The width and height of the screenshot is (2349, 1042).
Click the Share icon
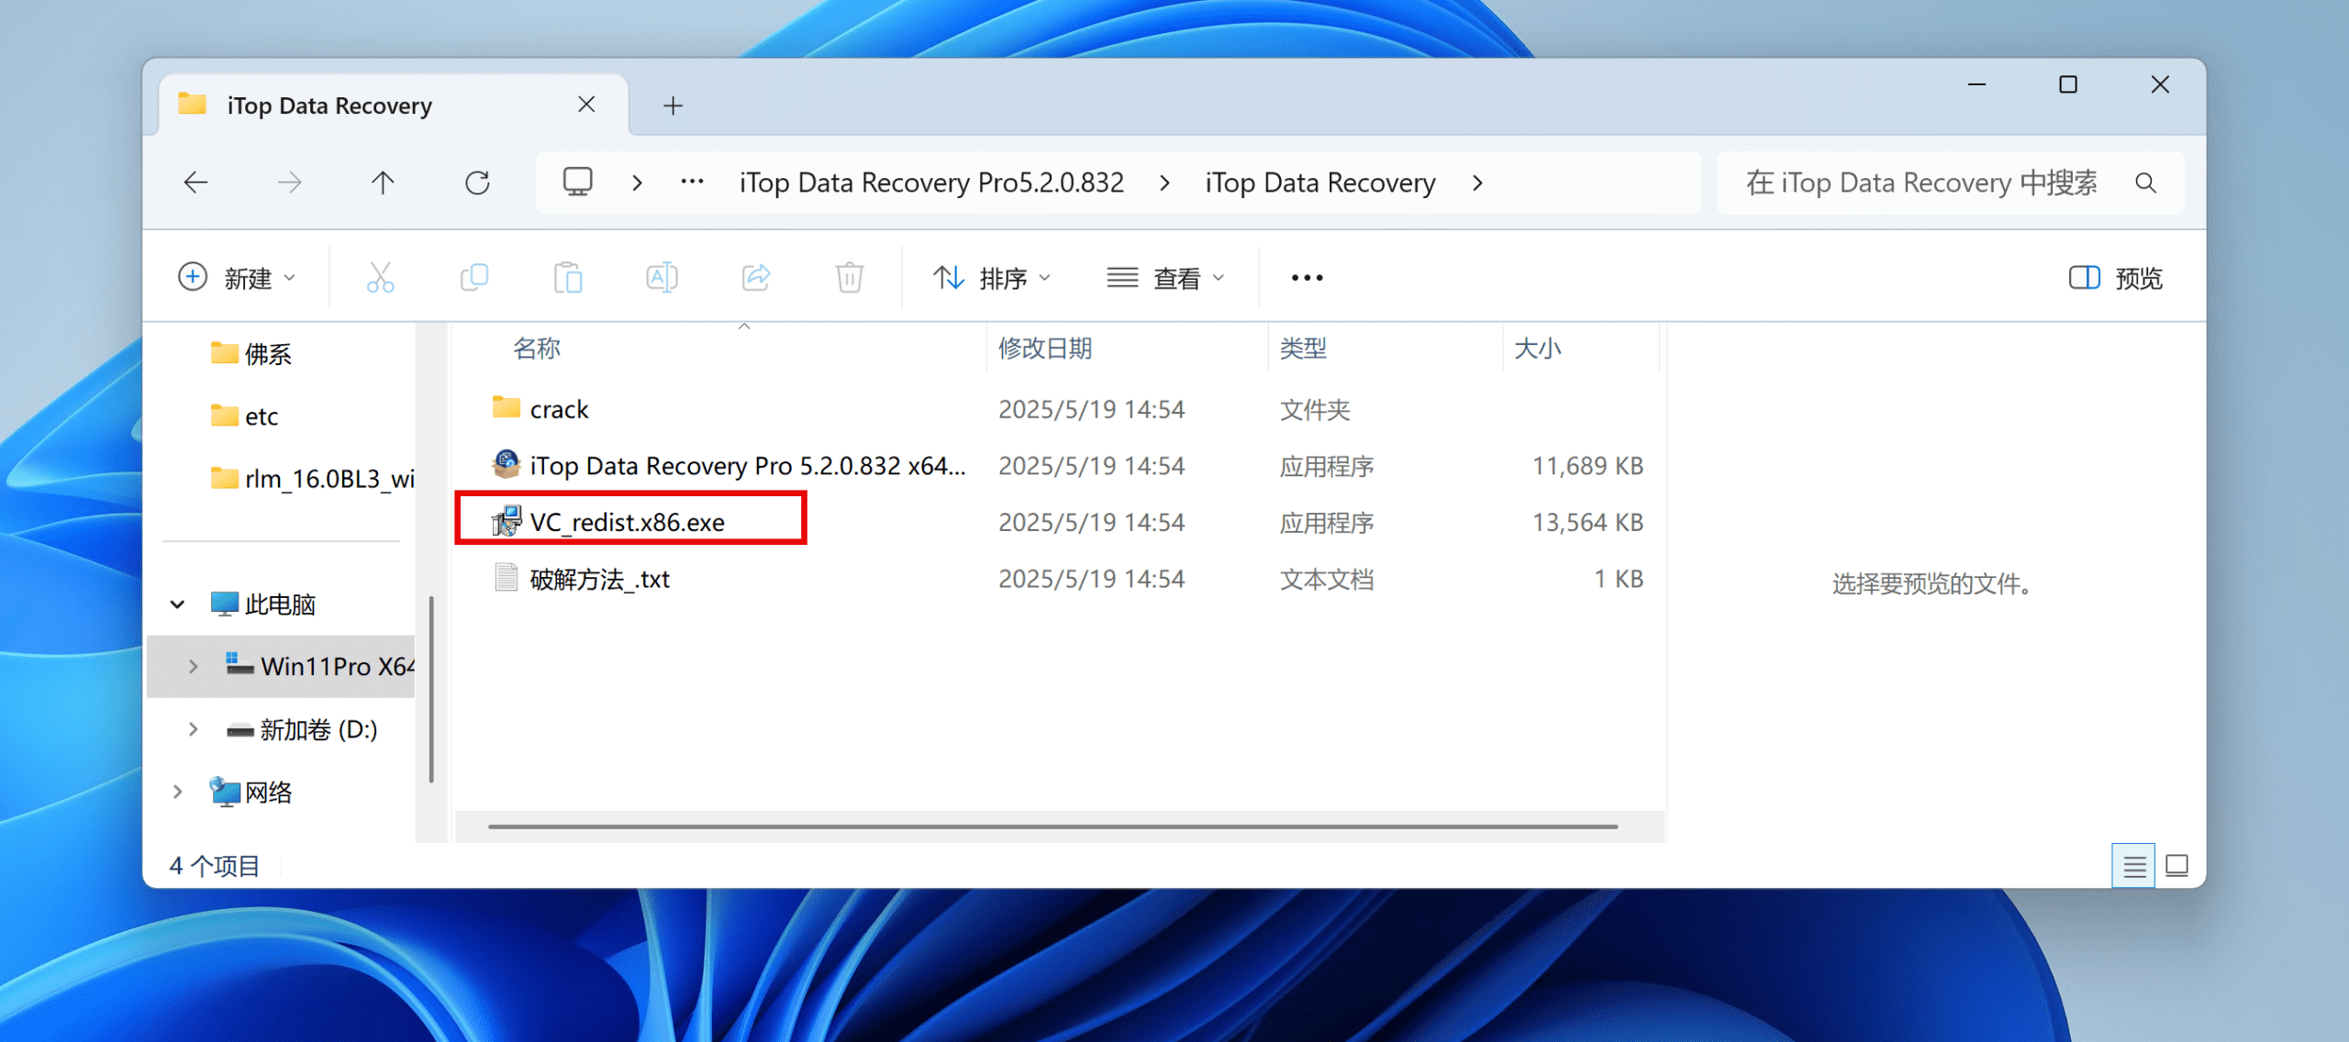[755, 277]
